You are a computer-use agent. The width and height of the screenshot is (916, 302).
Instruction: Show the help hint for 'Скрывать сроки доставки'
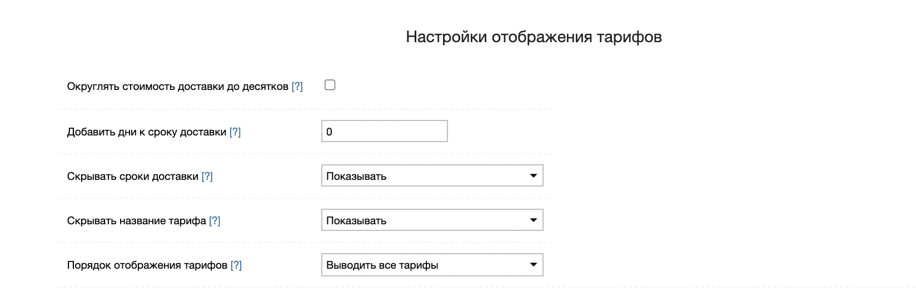(207, 177)
